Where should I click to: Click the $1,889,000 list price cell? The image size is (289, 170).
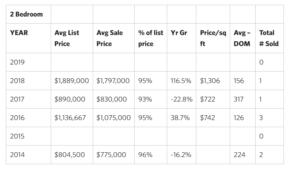coord(72,81)
